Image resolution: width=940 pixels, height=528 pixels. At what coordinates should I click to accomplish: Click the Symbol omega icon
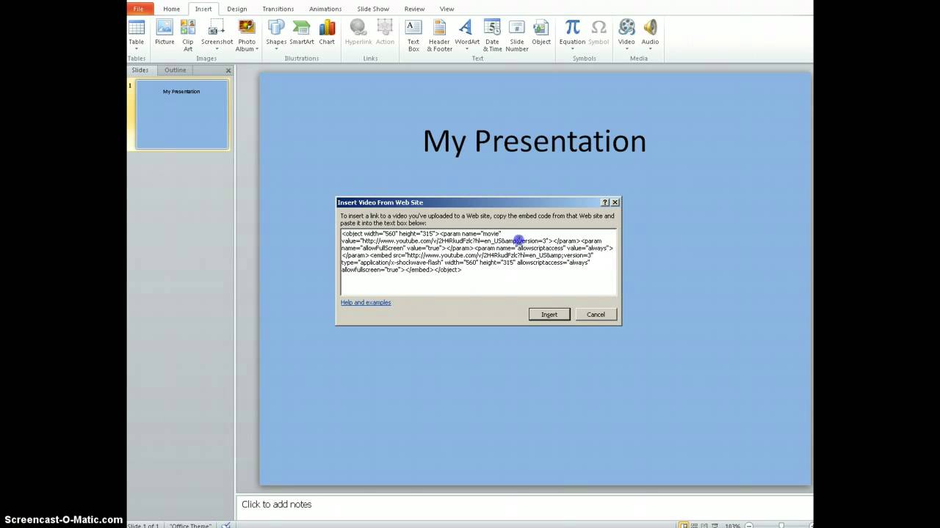(599, 28)
